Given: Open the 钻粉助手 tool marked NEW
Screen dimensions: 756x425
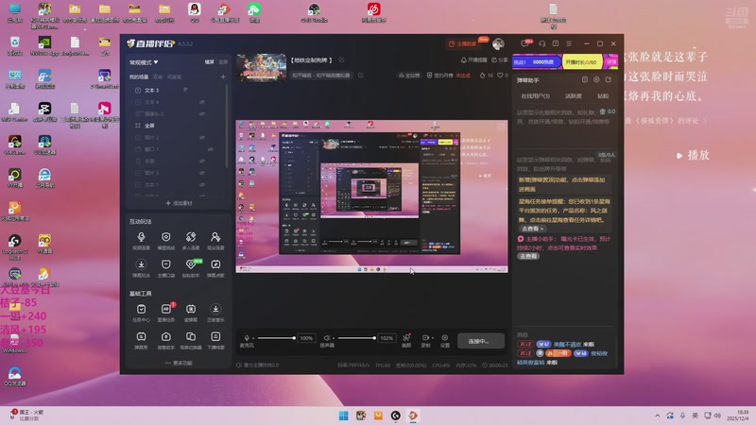Looking at the screenshot, I should [x=191, y=268].
